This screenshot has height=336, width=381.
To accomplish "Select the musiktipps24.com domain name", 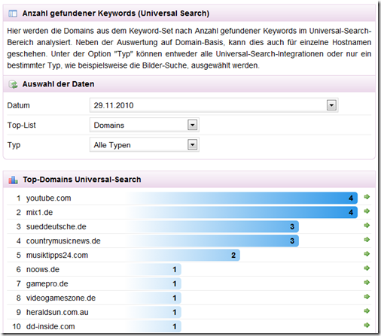I will click(57, 256).
